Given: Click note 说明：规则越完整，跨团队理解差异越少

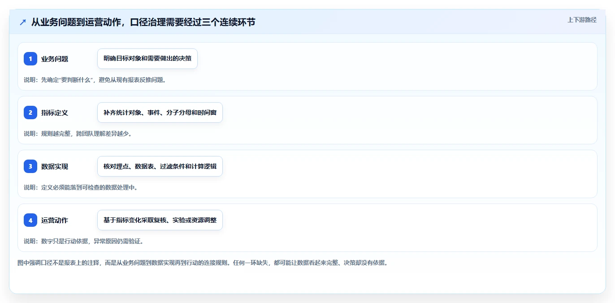Looking at the screenshot, I should pos(78,134).
